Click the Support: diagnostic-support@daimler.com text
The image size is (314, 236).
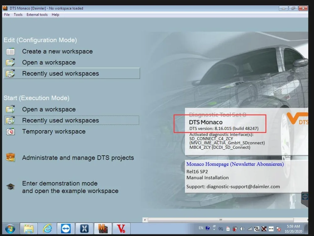pyautogui.click(x=233, y=187)
